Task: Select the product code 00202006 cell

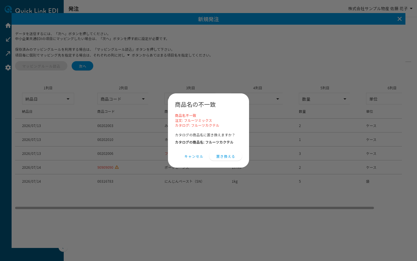Action: [x=105, y=154]
